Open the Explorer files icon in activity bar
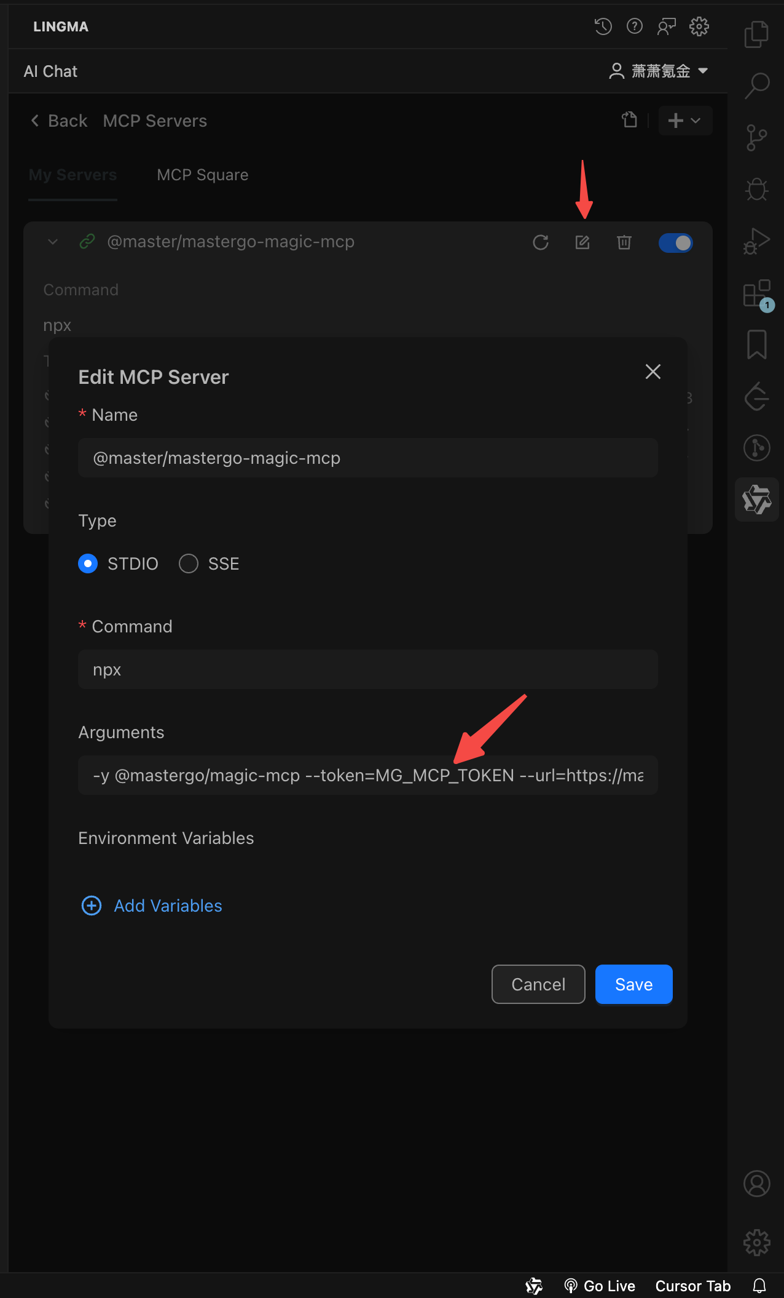The height and width of the screenshot is (1298, 784). (x=757, y=34)
